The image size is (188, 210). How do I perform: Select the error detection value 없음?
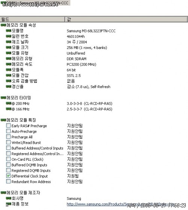[71, 81]
